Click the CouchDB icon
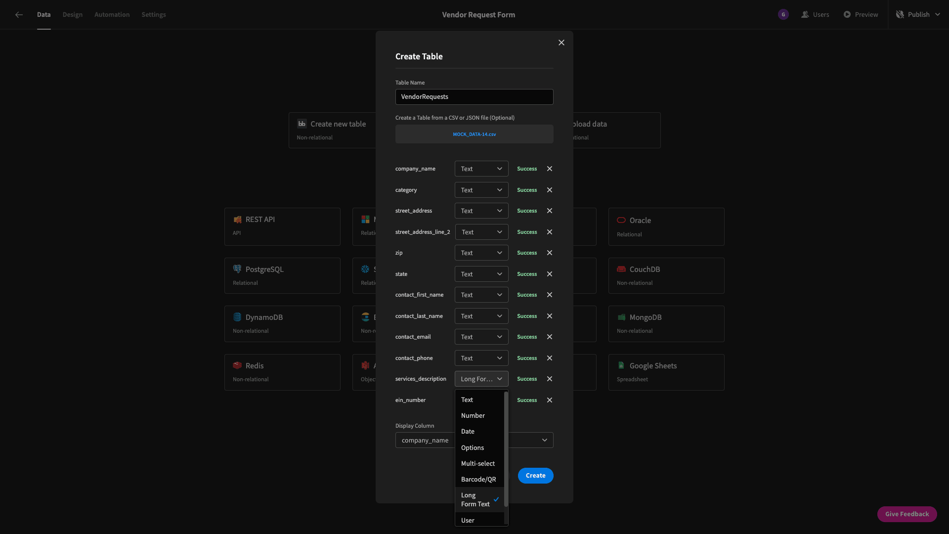This screenshot has width=949, height=534. point(621,269)
